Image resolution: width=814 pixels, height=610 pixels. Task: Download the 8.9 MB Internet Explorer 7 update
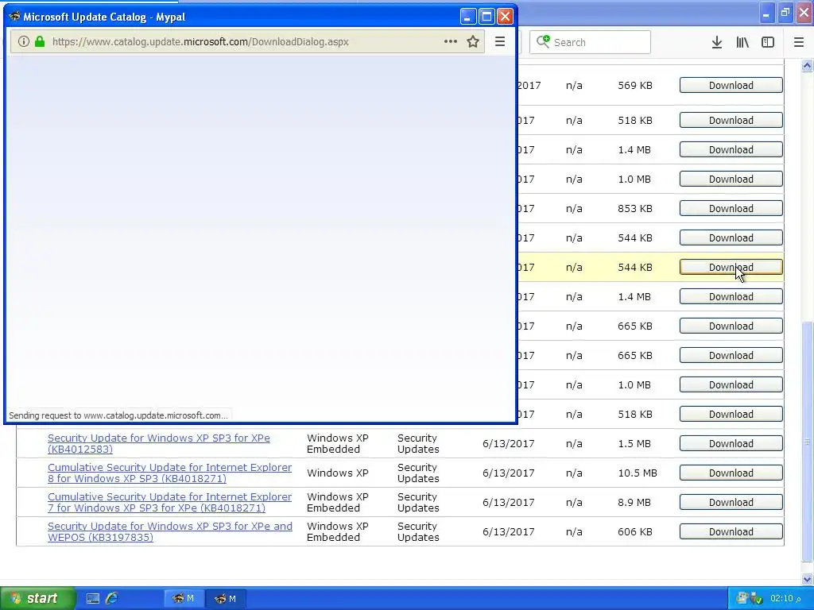(731, 502)
